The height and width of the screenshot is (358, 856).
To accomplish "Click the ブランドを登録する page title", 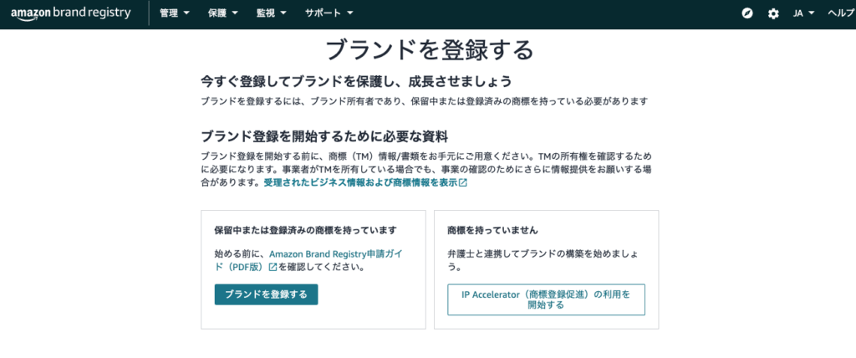I will [429, 49].
